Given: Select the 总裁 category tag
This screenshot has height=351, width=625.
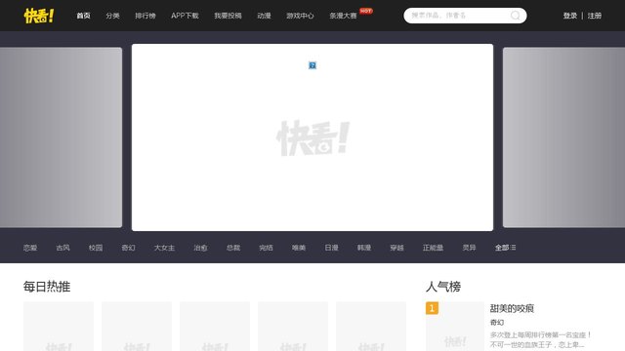Looking at the screenshot, I should 233,248.
